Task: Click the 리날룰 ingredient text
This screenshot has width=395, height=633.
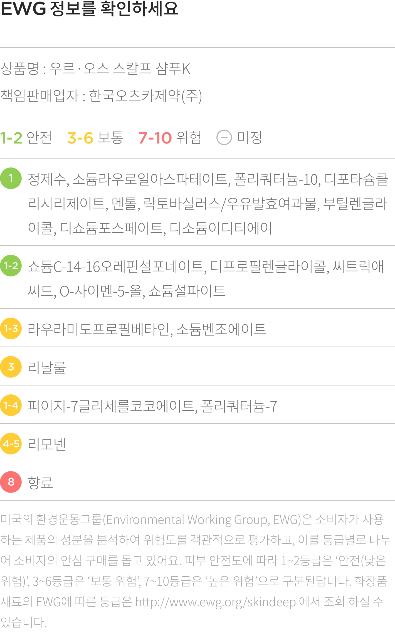Action: [x=47, y=367]
